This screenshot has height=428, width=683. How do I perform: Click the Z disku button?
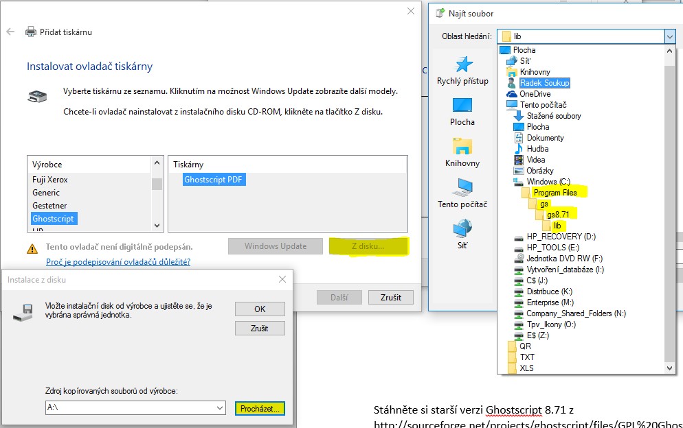pyautogui.click(x=368, y=246)
